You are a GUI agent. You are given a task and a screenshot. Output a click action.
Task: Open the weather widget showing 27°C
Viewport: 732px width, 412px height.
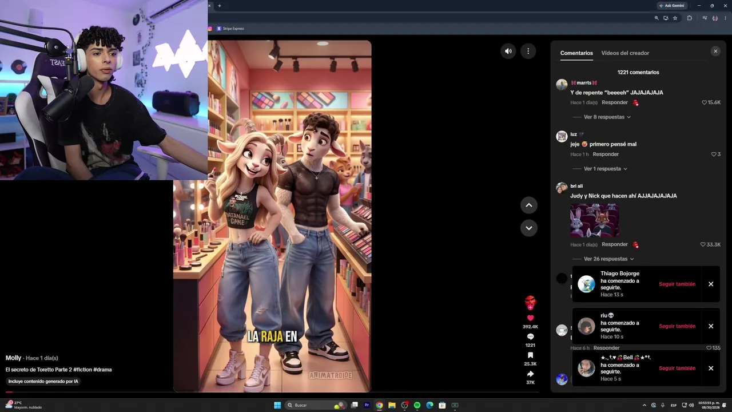[x=23, y=405]
